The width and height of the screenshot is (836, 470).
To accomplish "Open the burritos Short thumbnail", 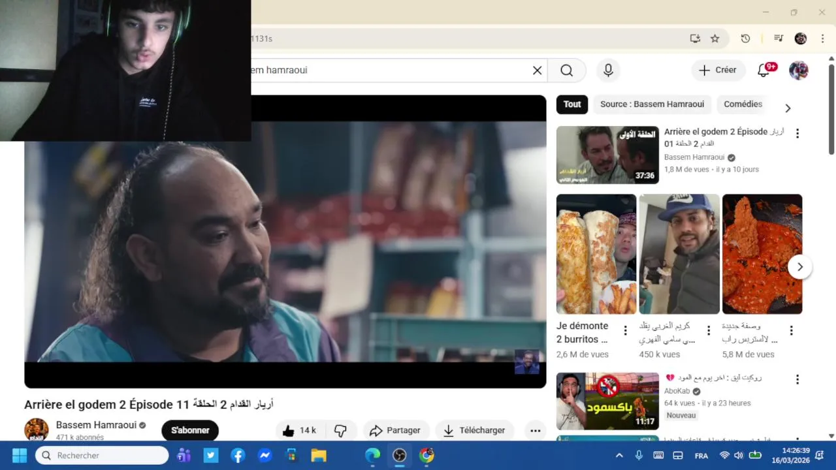I will [x=596, y=254].
